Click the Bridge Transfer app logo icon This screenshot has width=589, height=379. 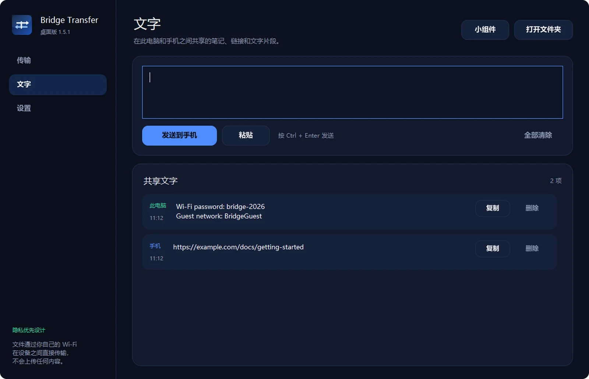[22, 25]
